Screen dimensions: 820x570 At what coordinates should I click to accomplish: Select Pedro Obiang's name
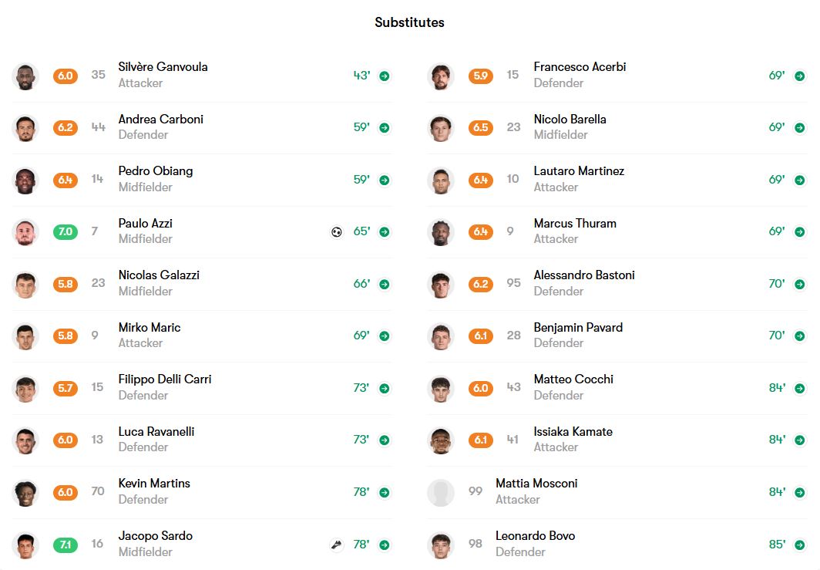(156, 171)
